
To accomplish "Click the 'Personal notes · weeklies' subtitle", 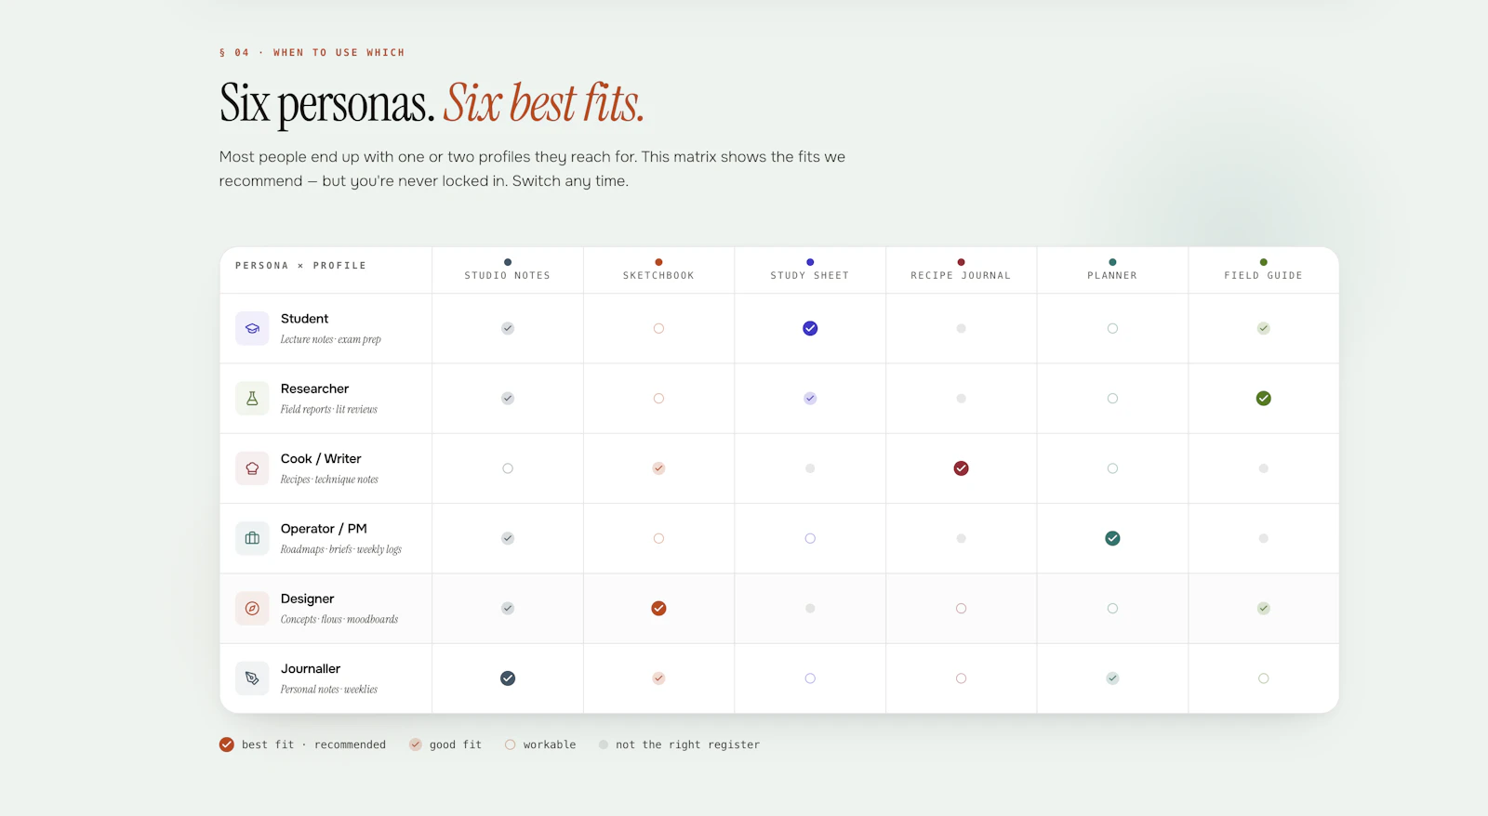I will pyautogui.click(x=329, y=690).
